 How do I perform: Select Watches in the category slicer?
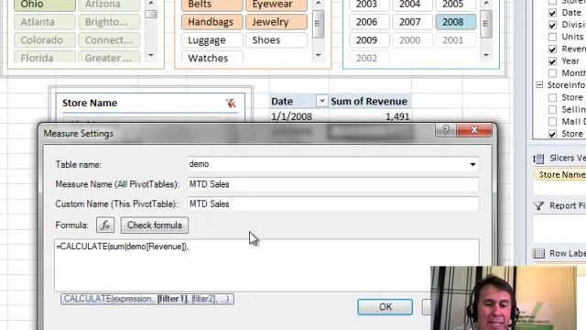[x=212, y=57]
